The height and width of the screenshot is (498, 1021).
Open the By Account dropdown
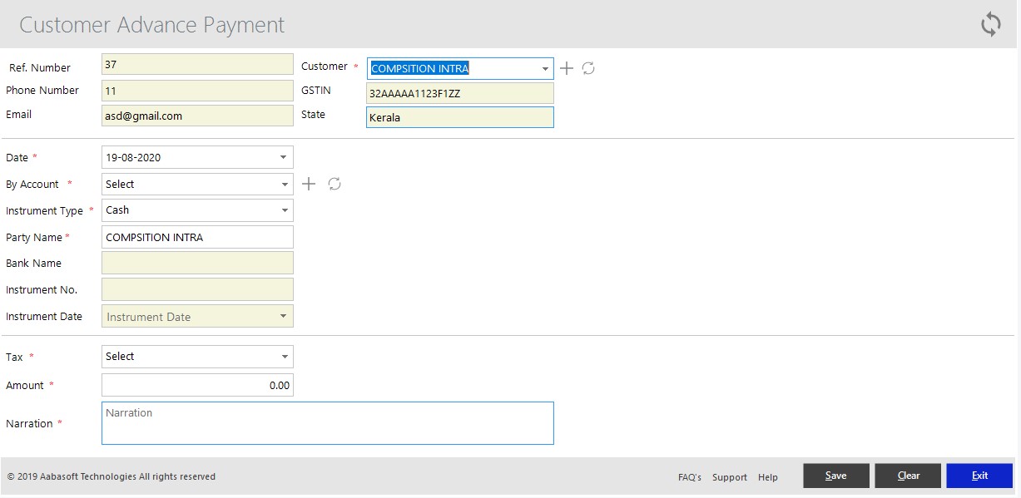[283, 184]
